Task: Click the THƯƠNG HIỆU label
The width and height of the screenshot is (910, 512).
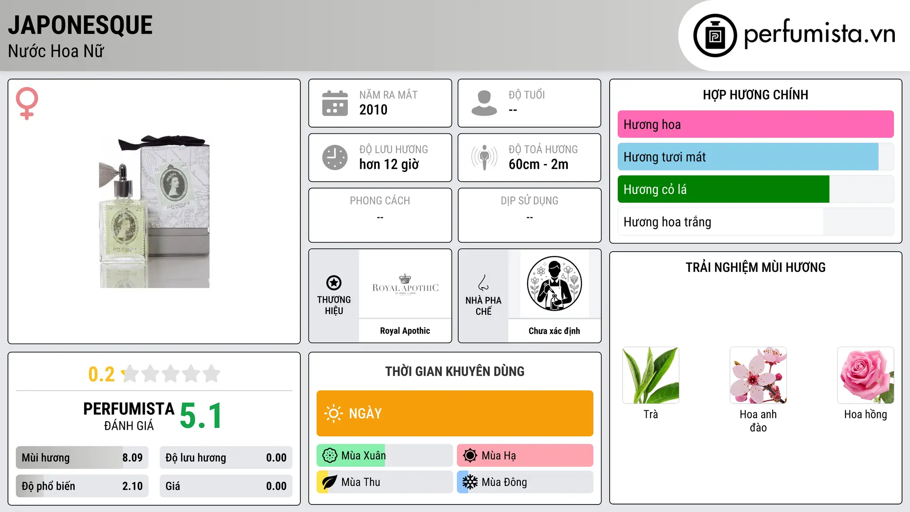Action: [x=334, y=305]
